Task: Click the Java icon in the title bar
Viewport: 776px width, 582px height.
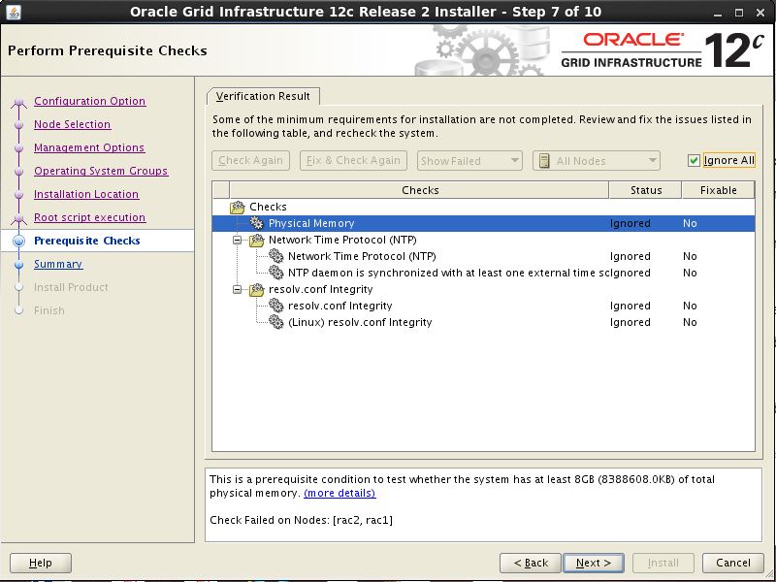Action: tap(14, 12)
